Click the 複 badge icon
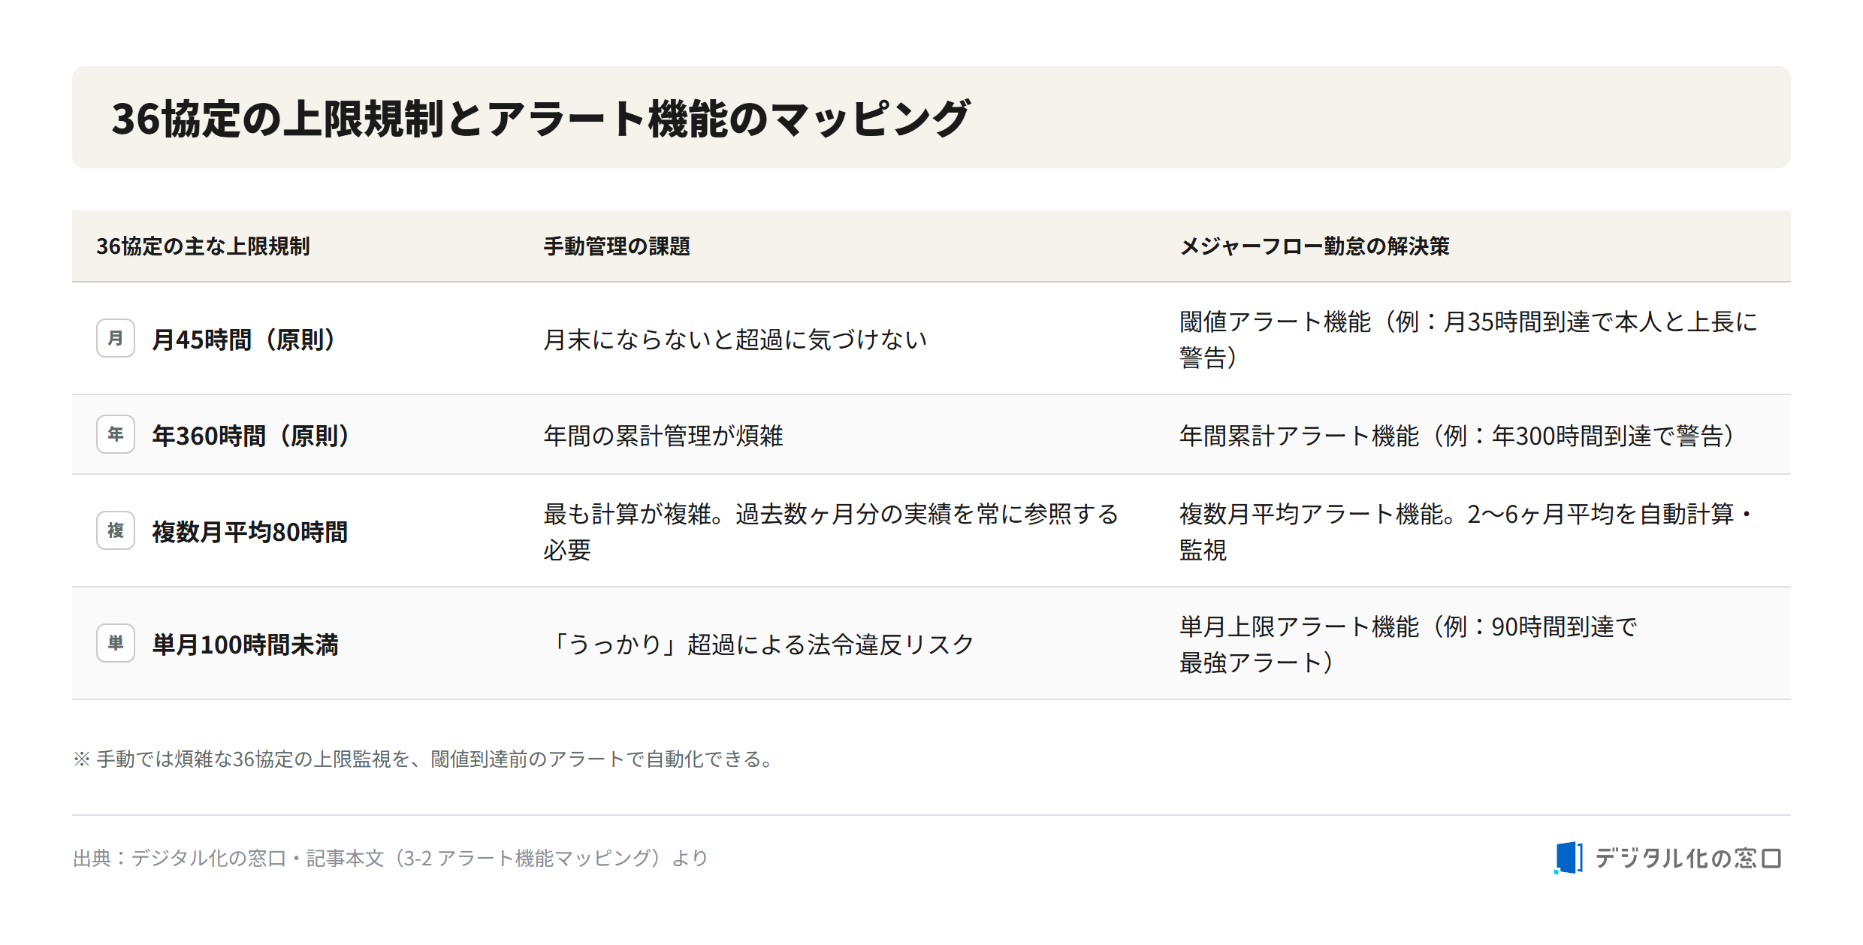 (x=116, y=530)
